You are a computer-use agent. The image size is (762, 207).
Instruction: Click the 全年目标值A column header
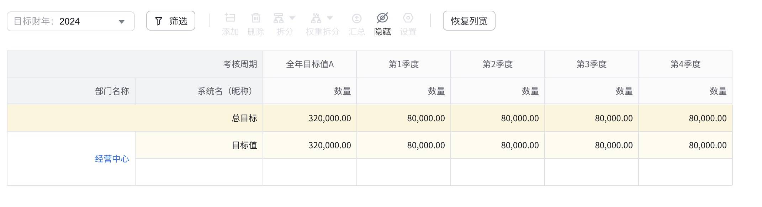[x=309, y=64]
